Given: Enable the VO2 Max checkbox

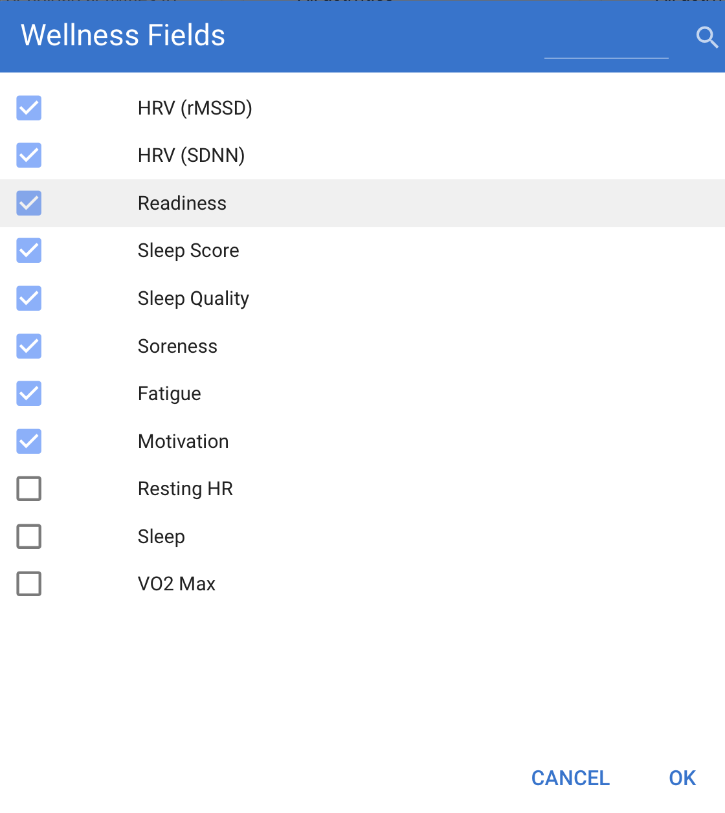Looking at the screenshot, I should [x=29, y=584].
